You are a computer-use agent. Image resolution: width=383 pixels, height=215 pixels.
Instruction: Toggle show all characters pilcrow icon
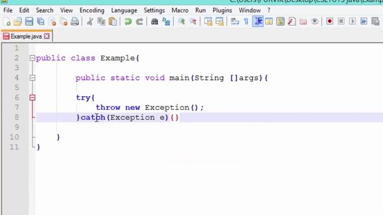click(246, 21)
